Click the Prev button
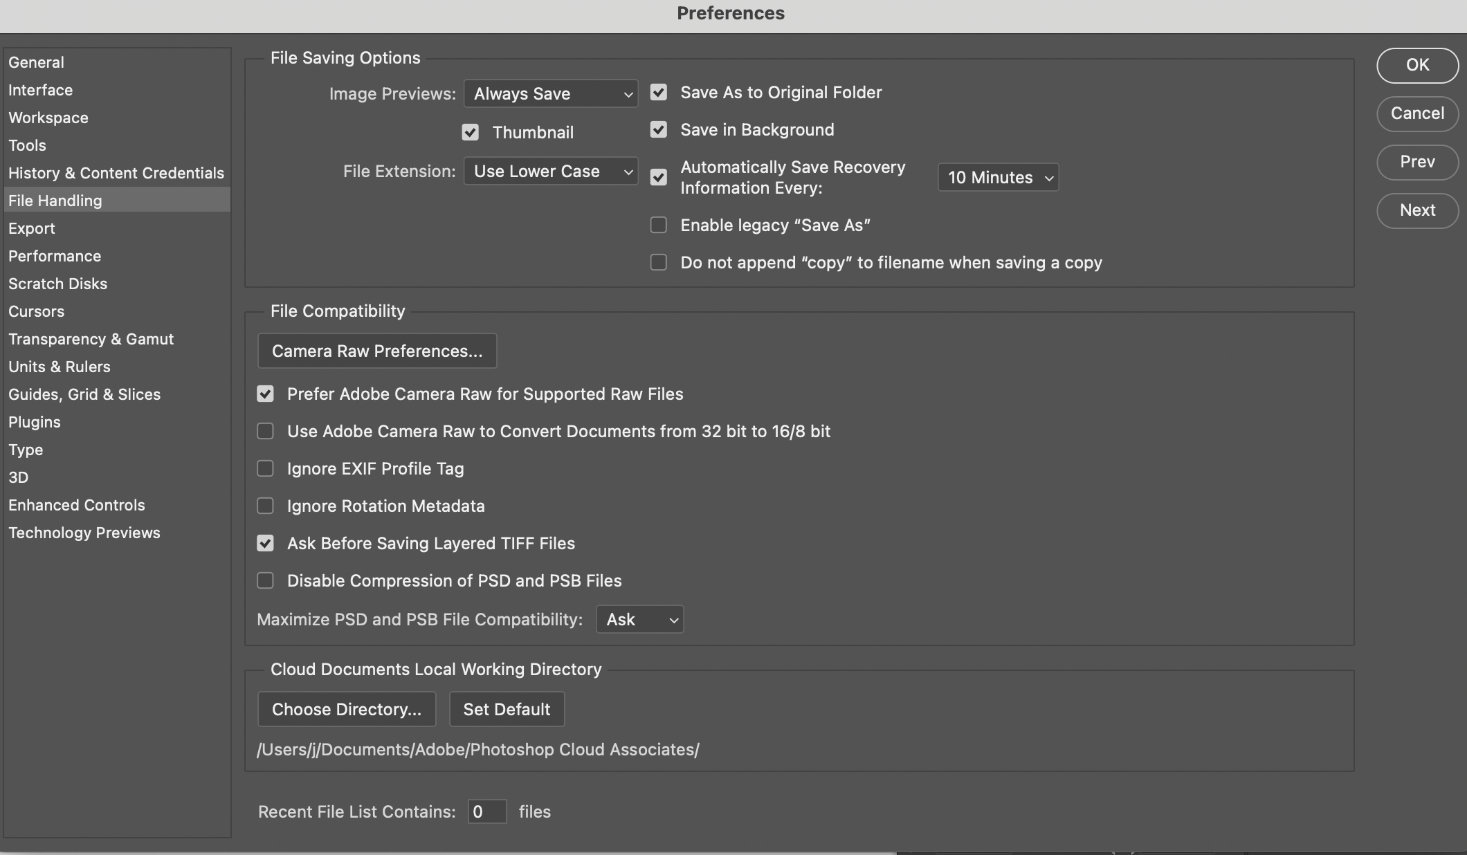This screenshot has width=1467, height=855. (x=1417, y=162)
